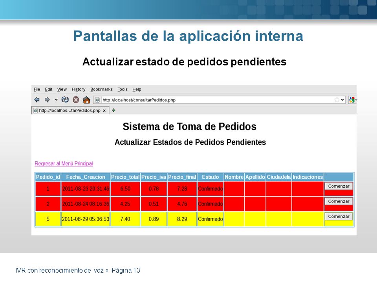This screenshot has width=377, height=282.
Task: Click Comenzar for pedido 5
Action: click(x=339, y=216)
